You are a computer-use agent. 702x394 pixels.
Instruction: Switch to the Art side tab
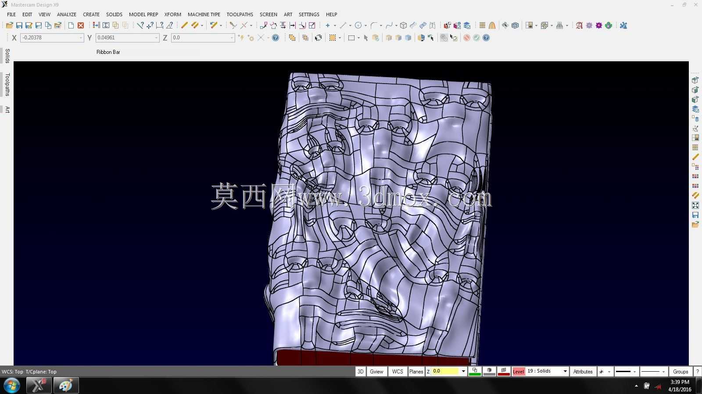tap(7, 109)
